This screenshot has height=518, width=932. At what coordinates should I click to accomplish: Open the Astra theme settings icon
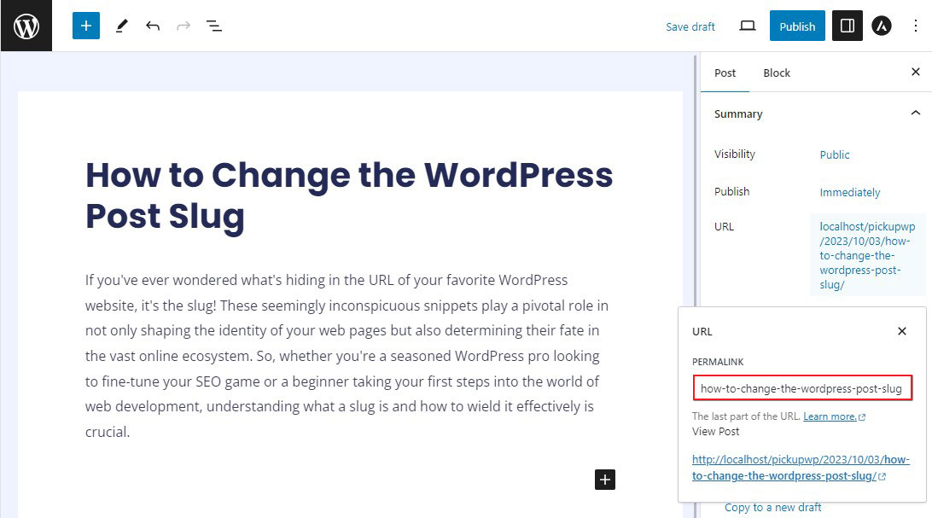click(x=882, y=26)
